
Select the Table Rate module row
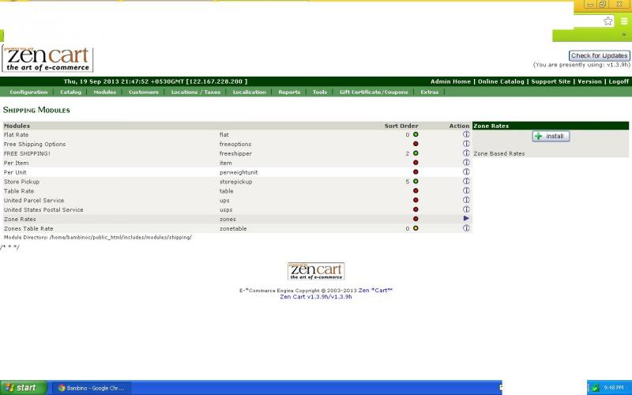pos(238,190)
